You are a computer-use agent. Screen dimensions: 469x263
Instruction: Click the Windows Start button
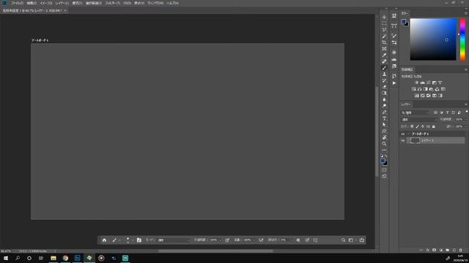(6, 258)
